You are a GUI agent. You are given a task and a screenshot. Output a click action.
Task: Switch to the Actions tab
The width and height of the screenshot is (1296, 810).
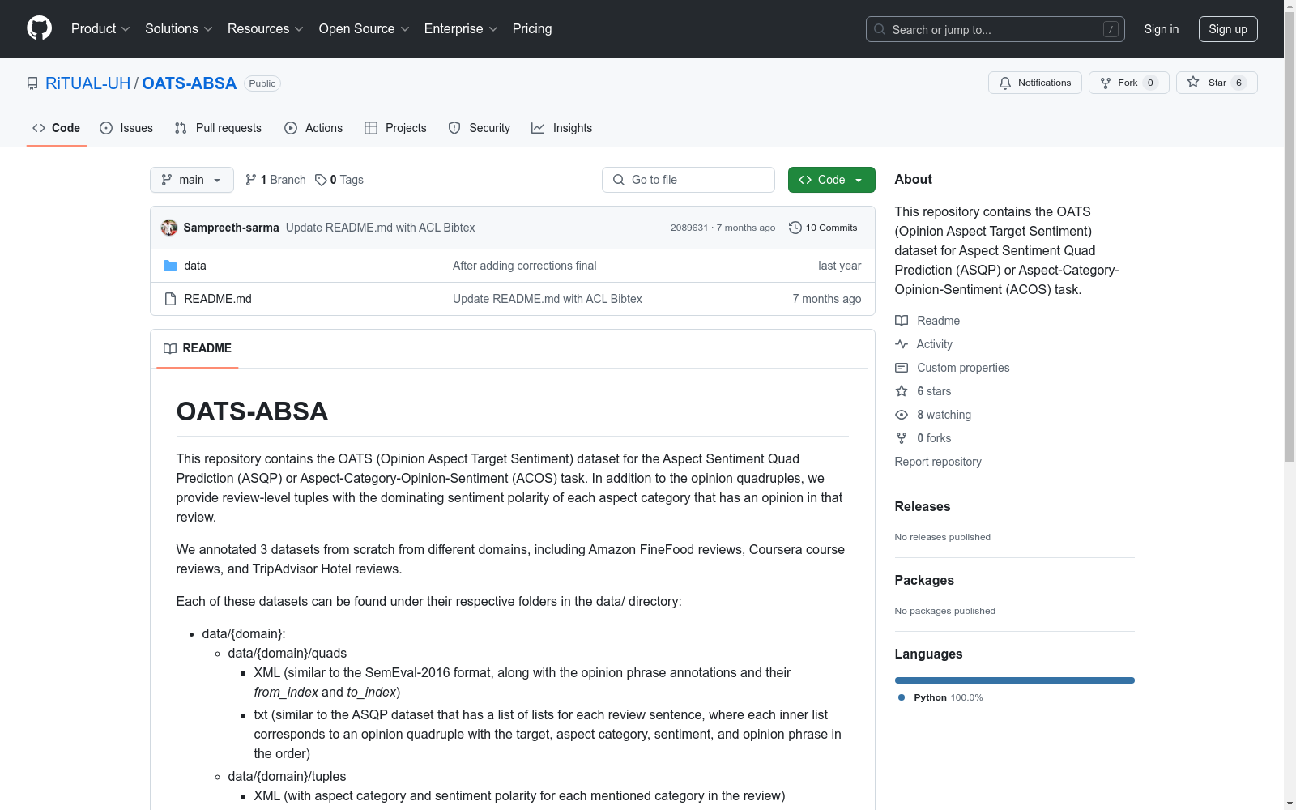[313, 128]
